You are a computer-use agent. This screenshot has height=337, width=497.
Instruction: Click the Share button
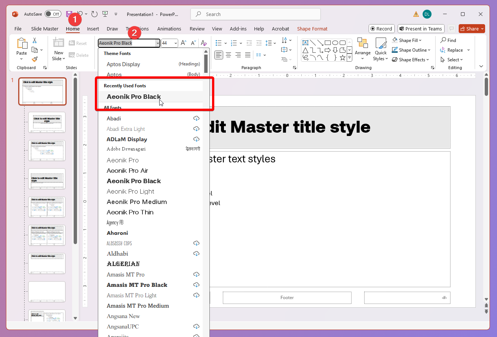pyautogui.click(x=472, y=29)
